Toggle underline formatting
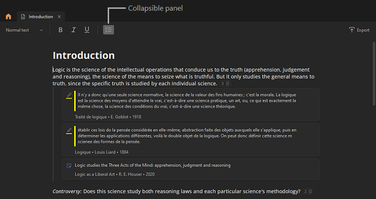The width and height of the screenshot is (376, 199). pyautogui.click(x=87, y=30)
